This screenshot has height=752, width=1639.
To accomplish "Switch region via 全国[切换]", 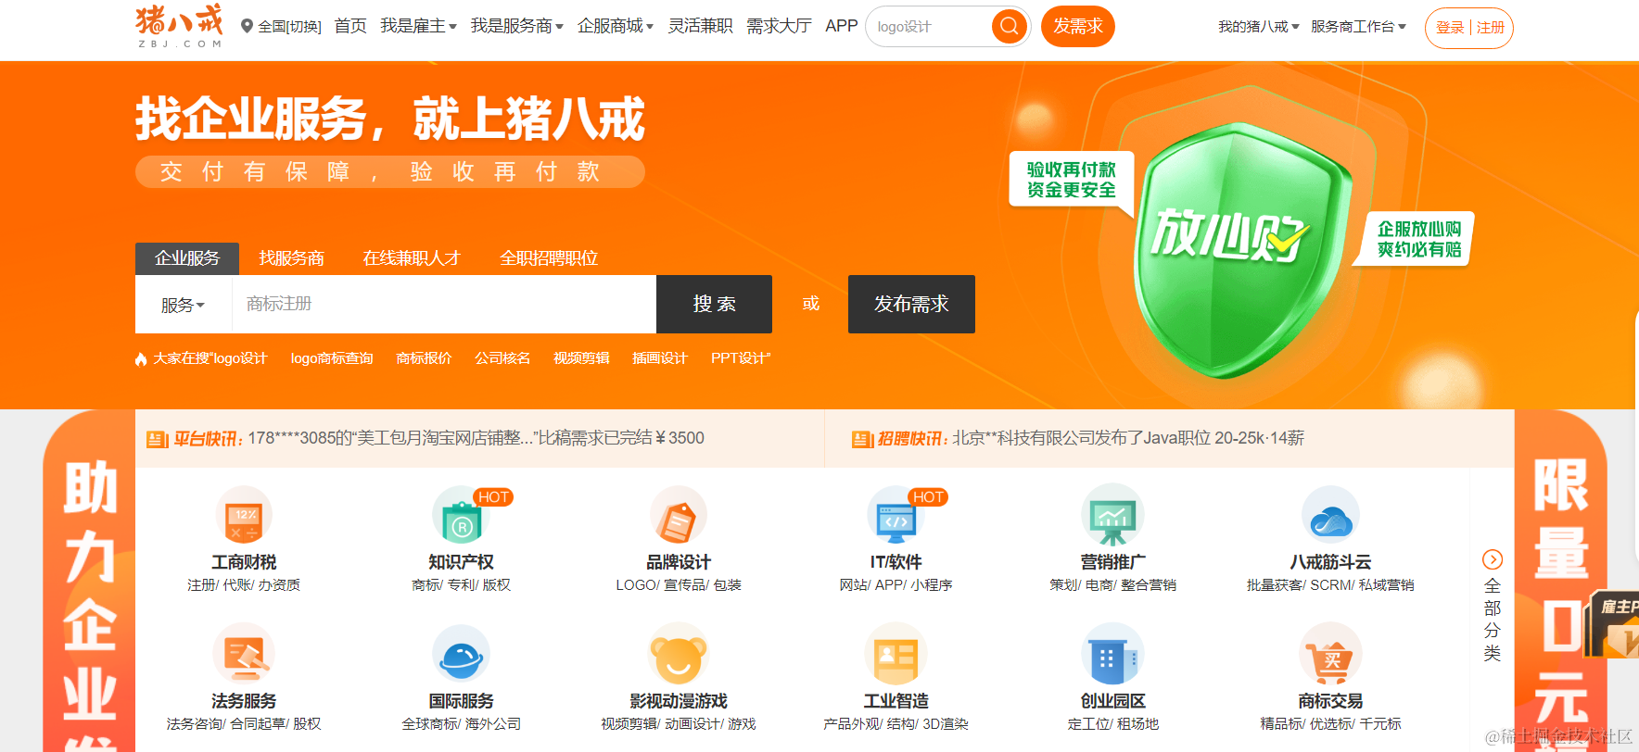I will point(289,27).
